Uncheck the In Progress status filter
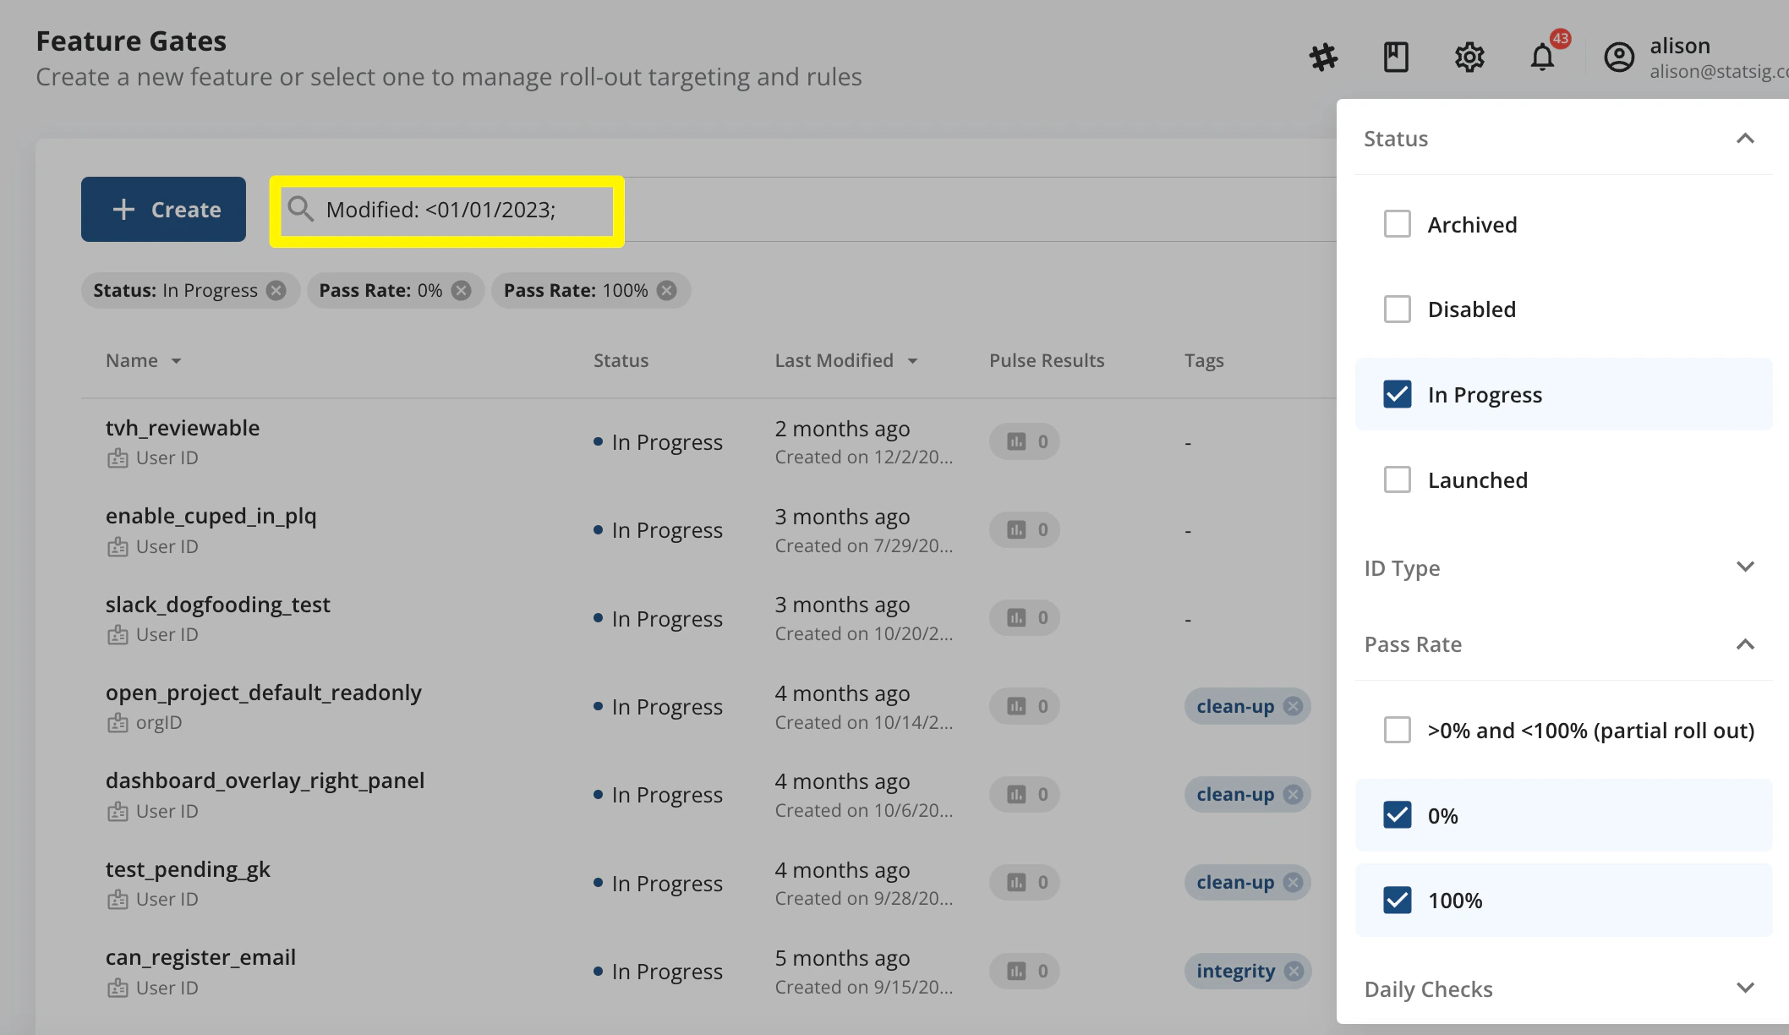The image size is (1789, 1035). (x=1398, y=394)
